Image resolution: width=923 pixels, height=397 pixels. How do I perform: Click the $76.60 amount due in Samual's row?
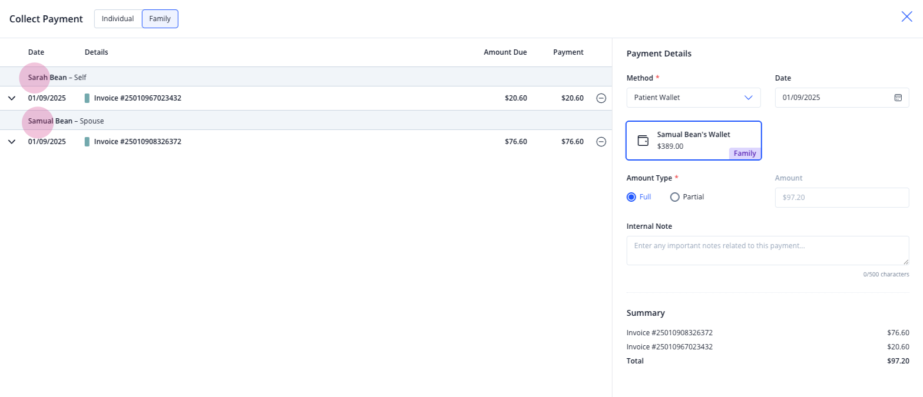516,142
